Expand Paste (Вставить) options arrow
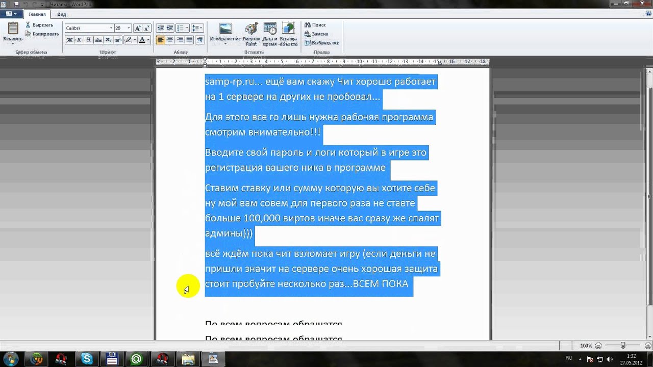This screenshot has width=653, height=367. [x=13, y=43]
